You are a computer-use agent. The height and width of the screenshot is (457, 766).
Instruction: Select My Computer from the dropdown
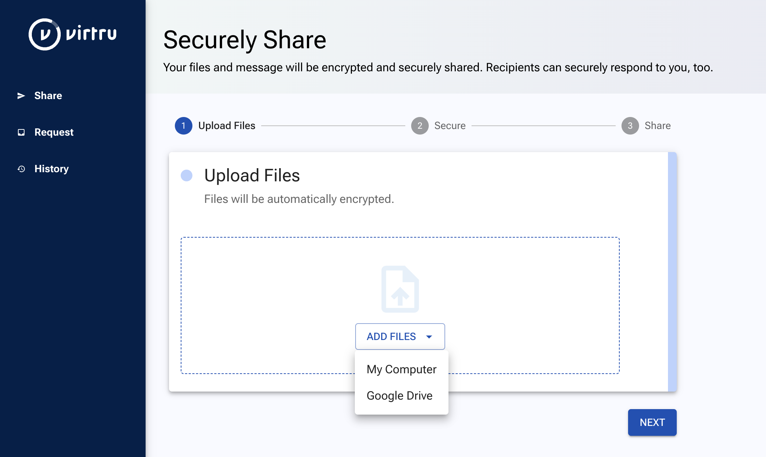pos(401,369)
